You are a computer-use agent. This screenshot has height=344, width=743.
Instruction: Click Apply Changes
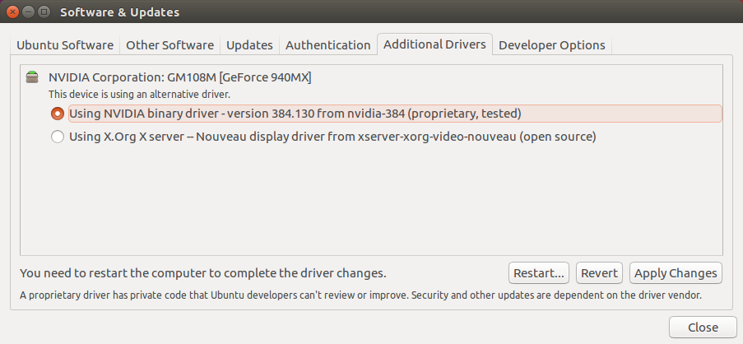pyautogui.click(x=676, y=273)
